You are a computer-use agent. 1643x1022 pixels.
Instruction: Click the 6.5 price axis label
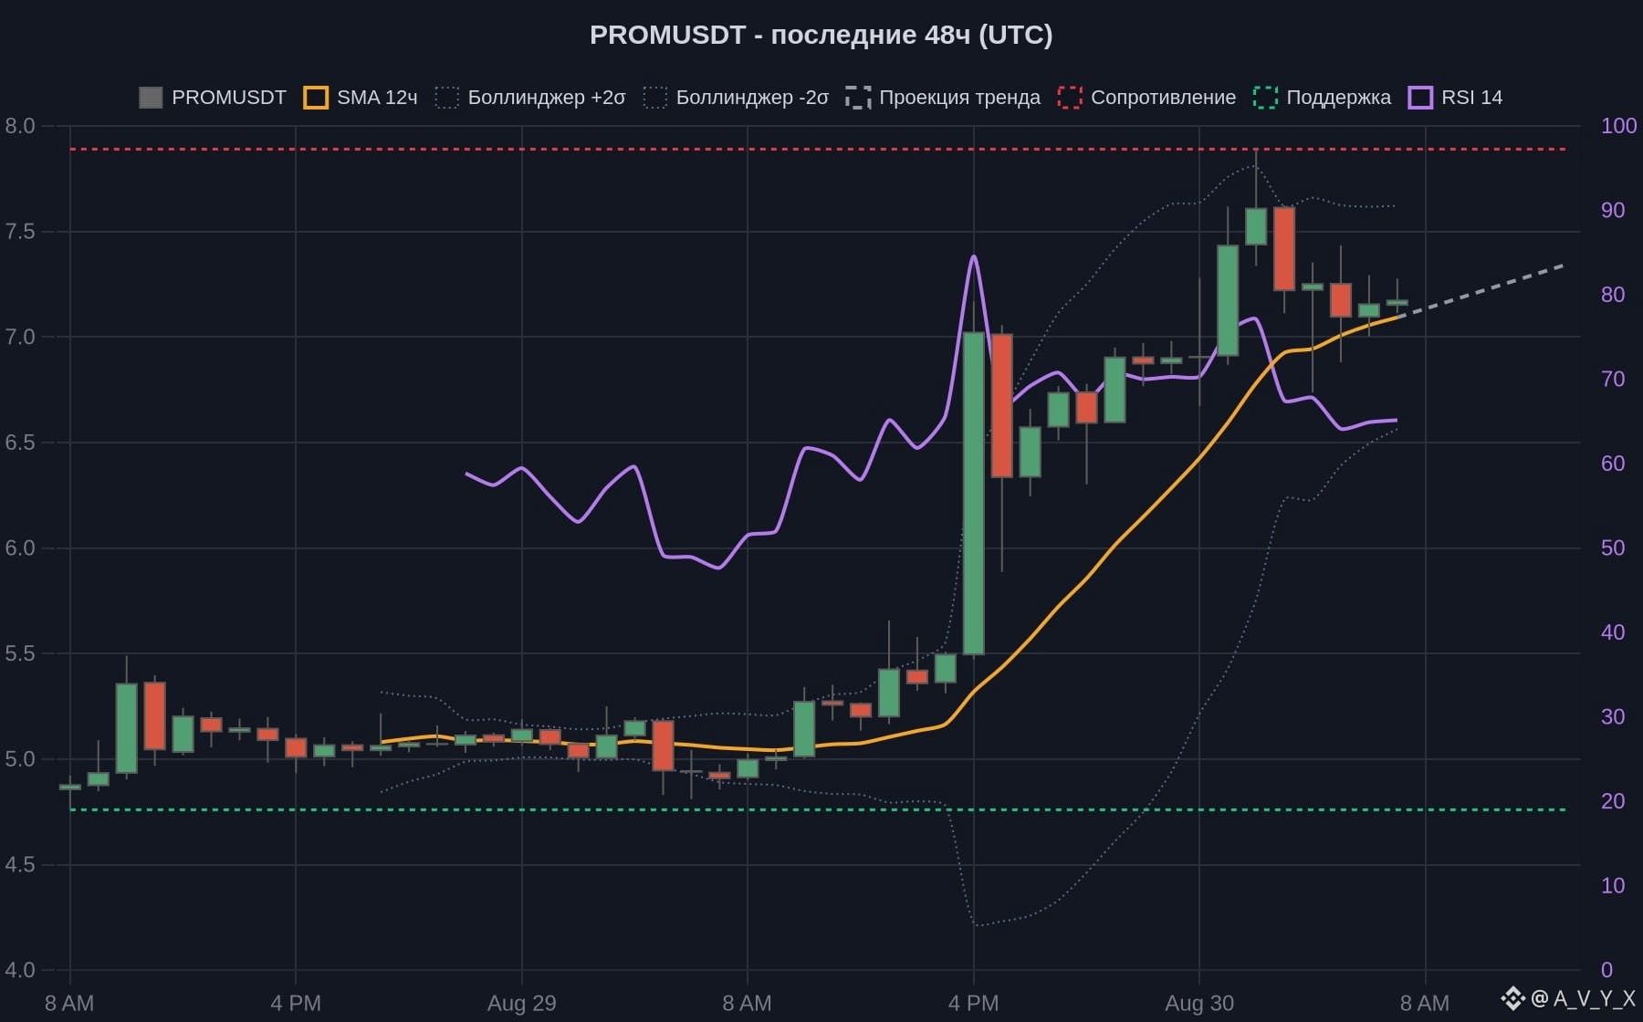tap(20, 443)
